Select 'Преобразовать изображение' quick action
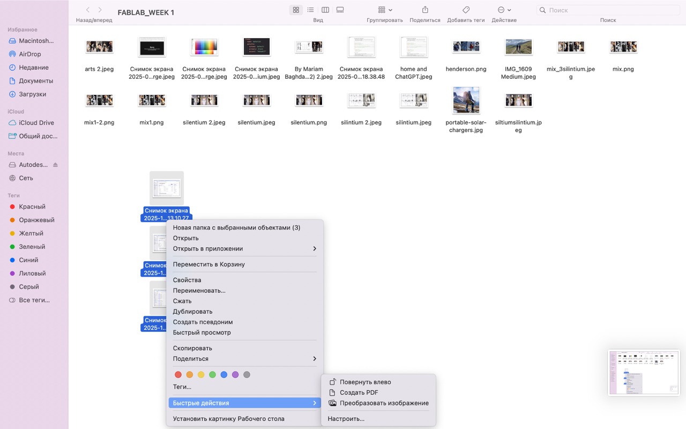The width and height of the screenshot is (686, 429). click(x=384, y=403)
